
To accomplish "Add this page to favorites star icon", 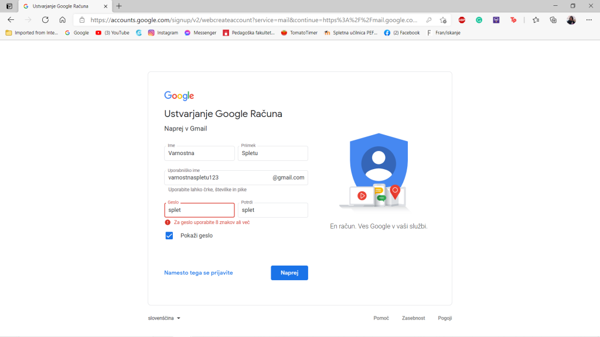I will click(x=443, y=20).
